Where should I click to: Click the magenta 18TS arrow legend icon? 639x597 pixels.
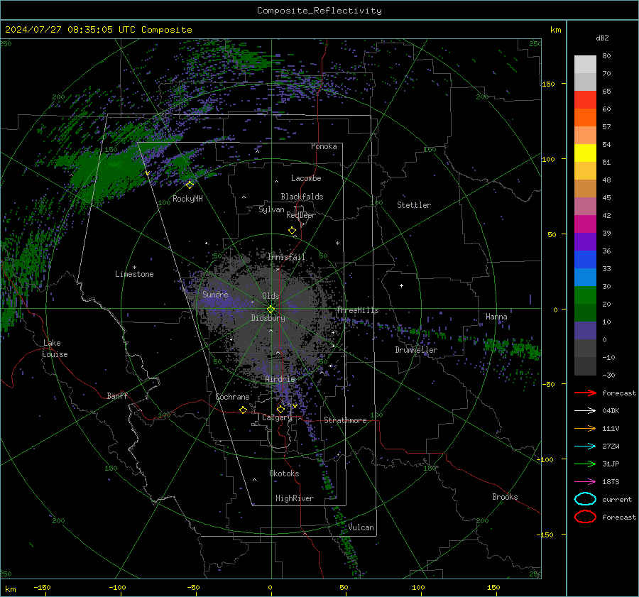tap(585, 482)
